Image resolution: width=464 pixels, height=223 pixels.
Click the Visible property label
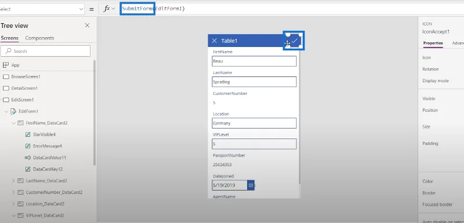pos(429,98)
